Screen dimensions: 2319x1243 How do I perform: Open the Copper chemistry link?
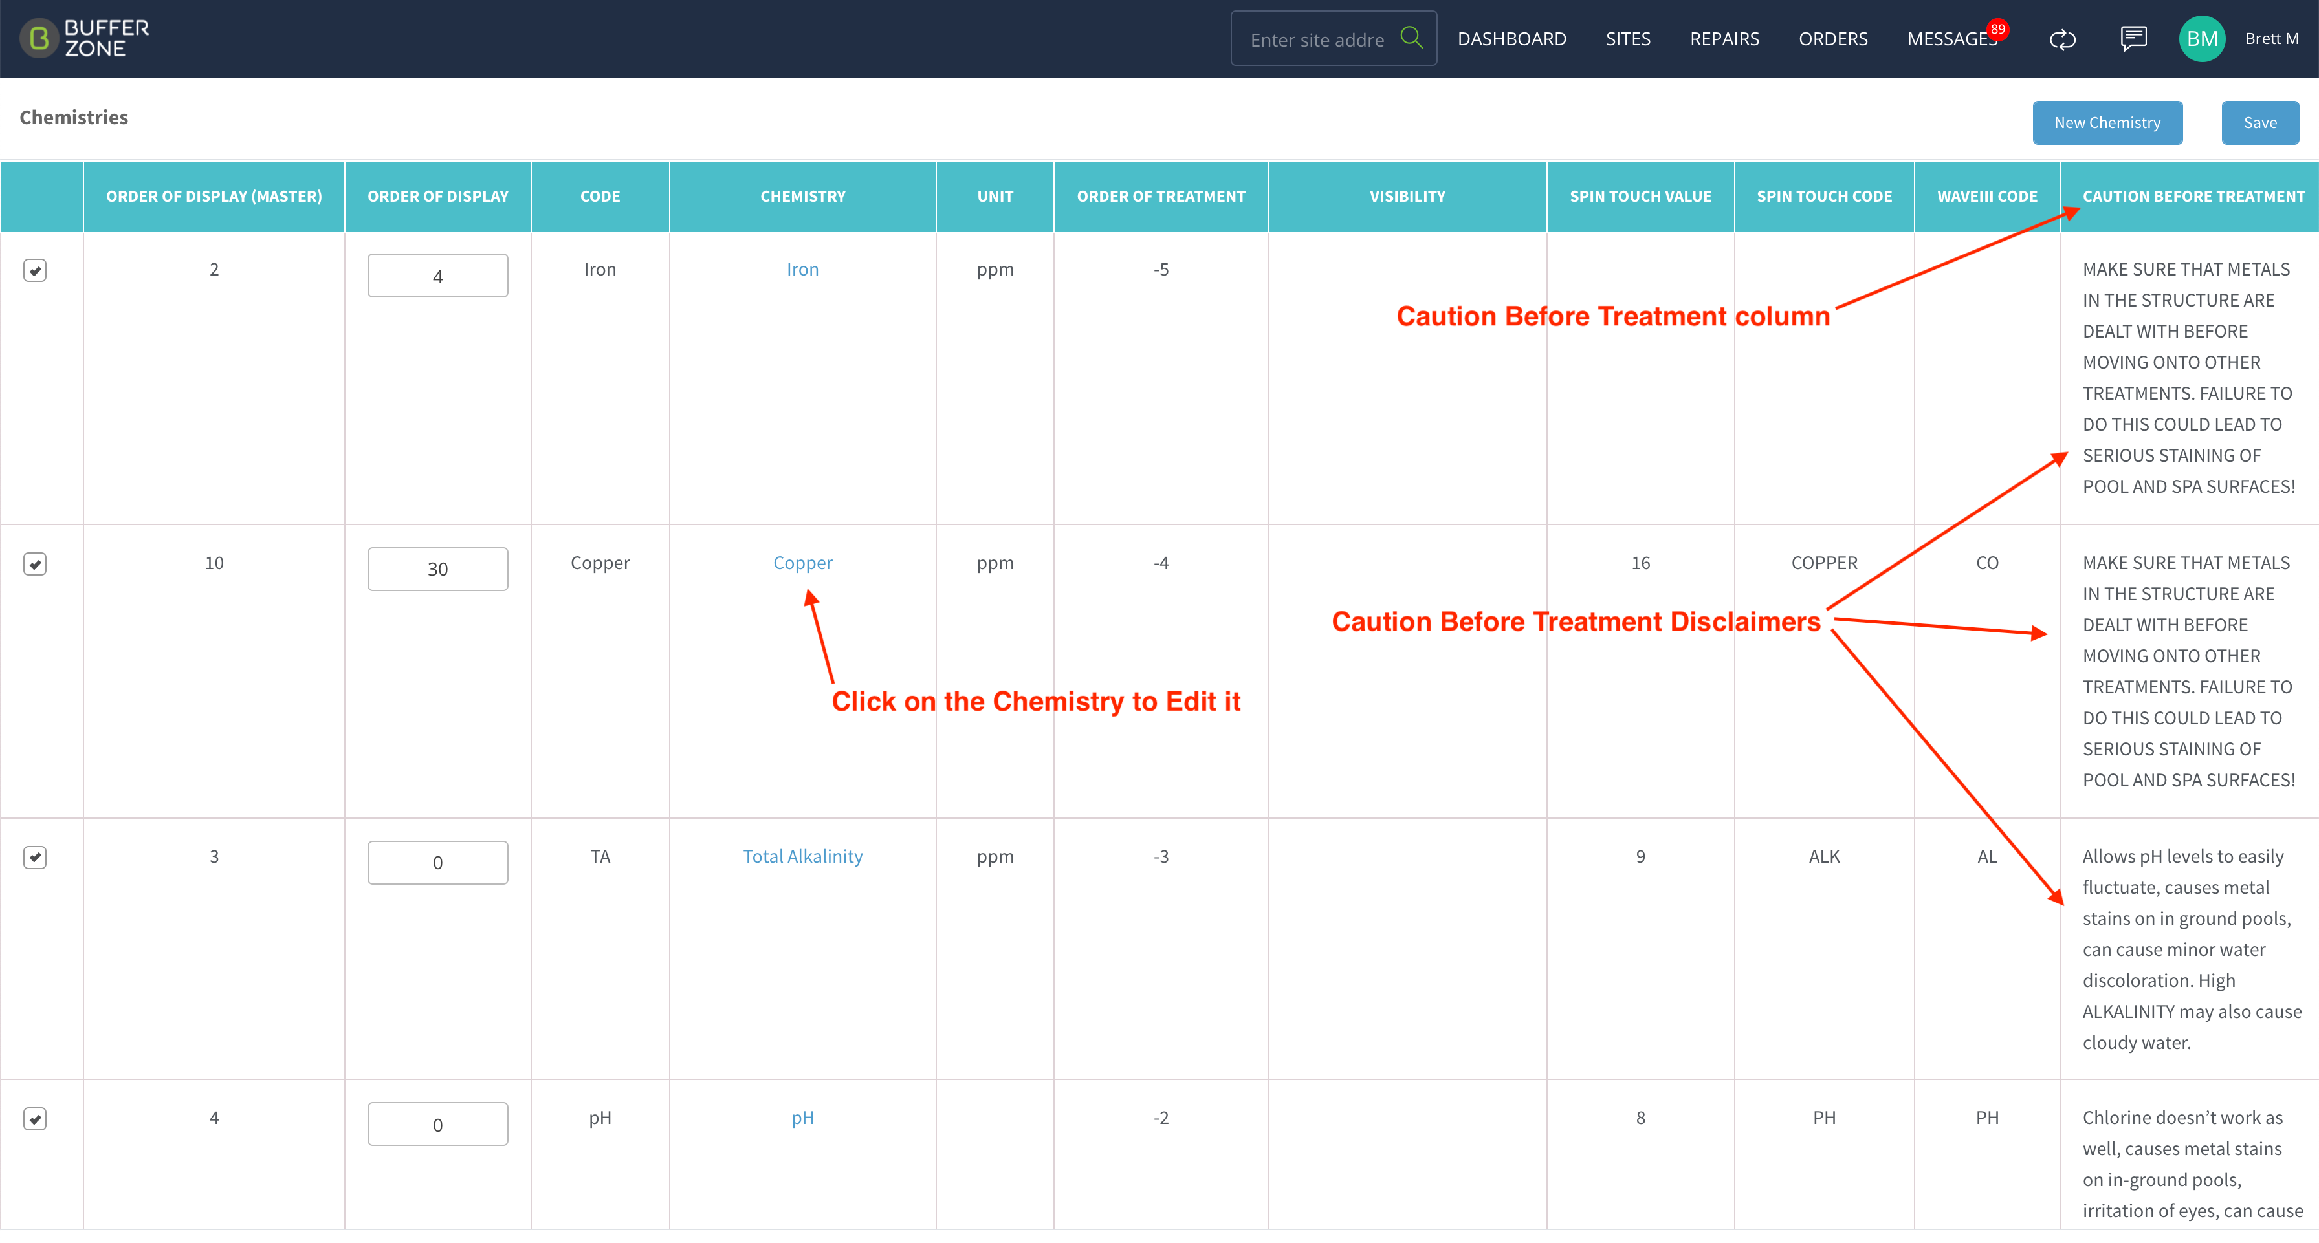click(x=802, y=563)
